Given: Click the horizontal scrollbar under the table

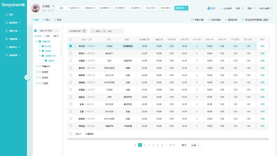Looking at the screenshot, I should click(x=168, y=139).
